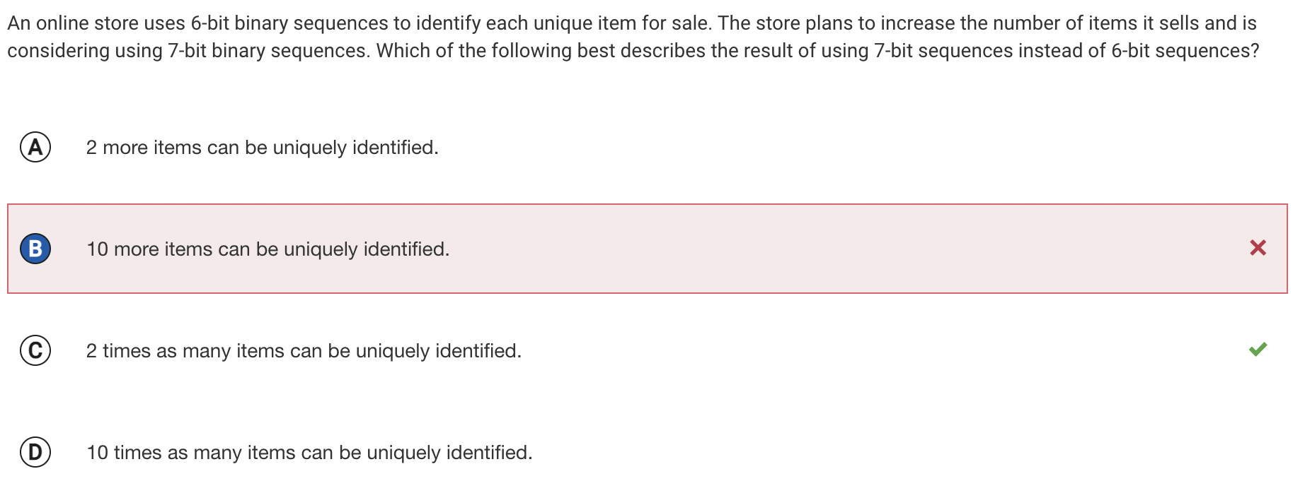Choose option C row with the checkmark
Image resolution: width=1305 pixels, height=493 pixels.
(x=647, y=350)
